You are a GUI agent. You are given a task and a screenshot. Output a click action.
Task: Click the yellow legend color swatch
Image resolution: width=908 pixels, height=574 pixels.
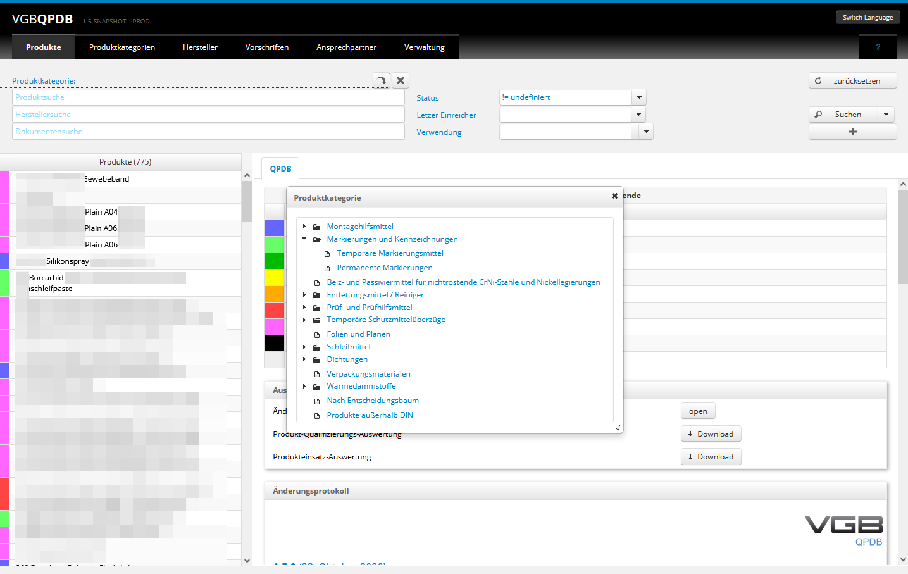point(275,277)
